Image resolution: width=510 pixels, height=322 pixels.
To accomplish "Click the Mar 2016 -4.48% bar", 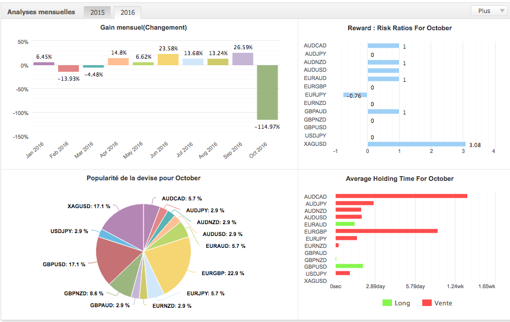I will tap(93, 66).
